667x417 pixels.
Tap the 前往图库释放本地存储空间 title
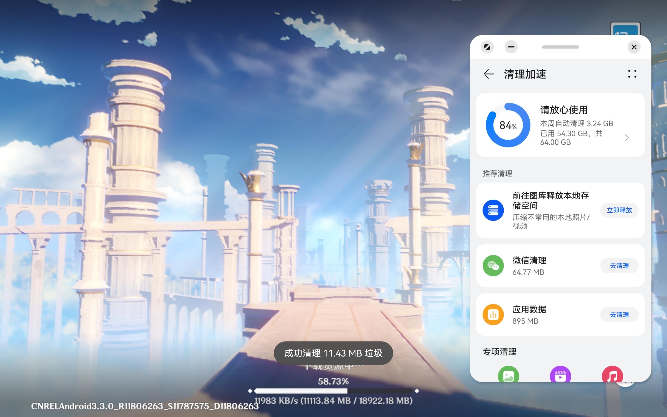[x=551, y=200]
